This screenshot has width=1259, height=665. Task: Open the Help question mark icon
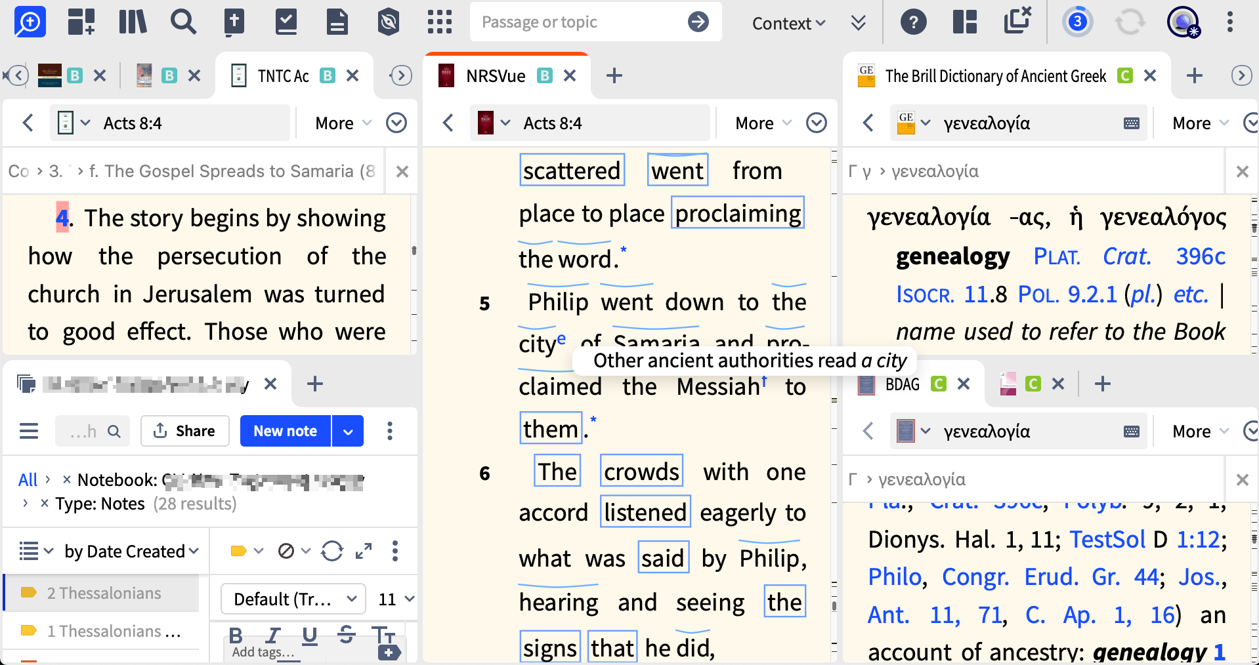point(913,22)
